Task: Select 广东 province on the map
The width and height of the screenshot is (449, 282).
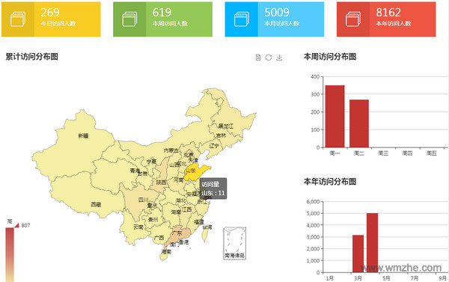Action: pyautogui.click(x=178, y=233)
